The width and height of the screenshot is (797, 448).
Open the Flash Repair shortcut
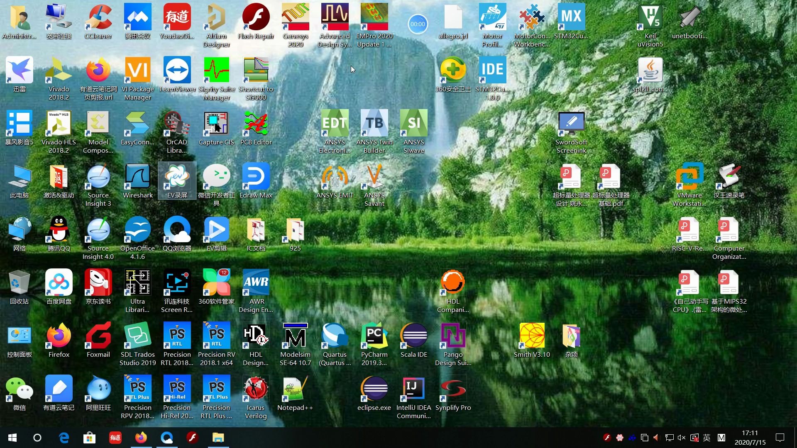256,22
